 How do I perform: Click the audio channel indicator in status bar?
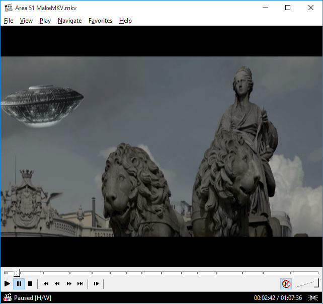[313, 298]
